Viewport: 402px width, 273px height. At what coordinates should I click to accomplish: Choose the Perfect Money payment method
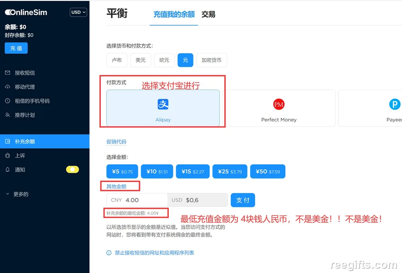click(279, 108)
